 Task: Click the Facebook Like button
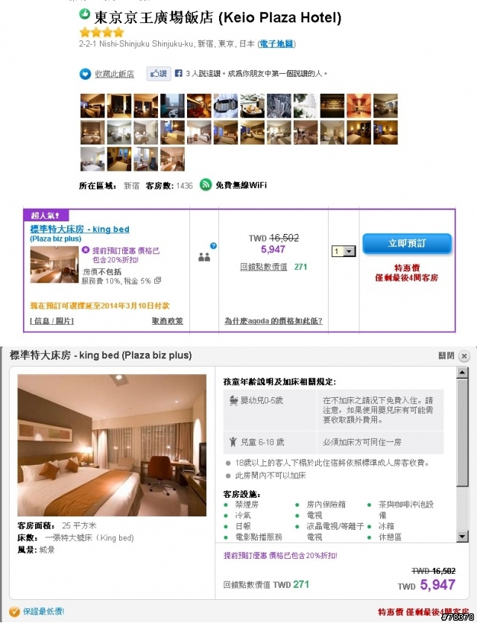coord(159,74)
